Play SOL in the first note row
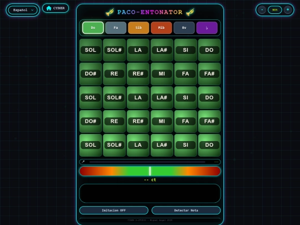The image size is (300, 225). tap(91, 50)
